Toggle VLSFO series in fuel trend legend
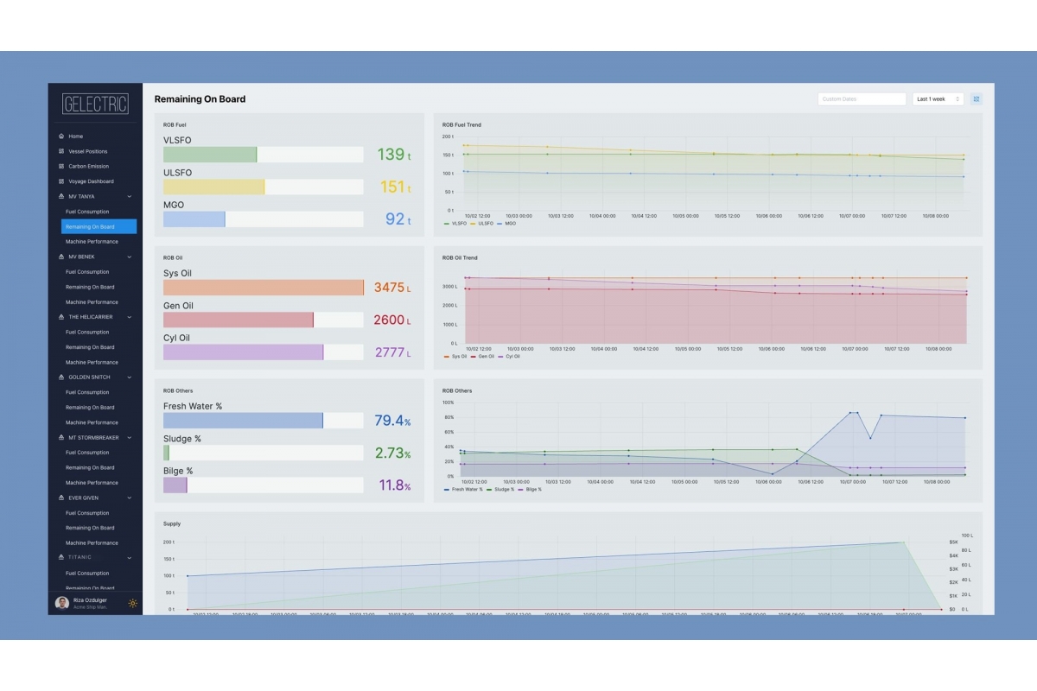This screenshot has width=1037, height=691. (455, 223)
